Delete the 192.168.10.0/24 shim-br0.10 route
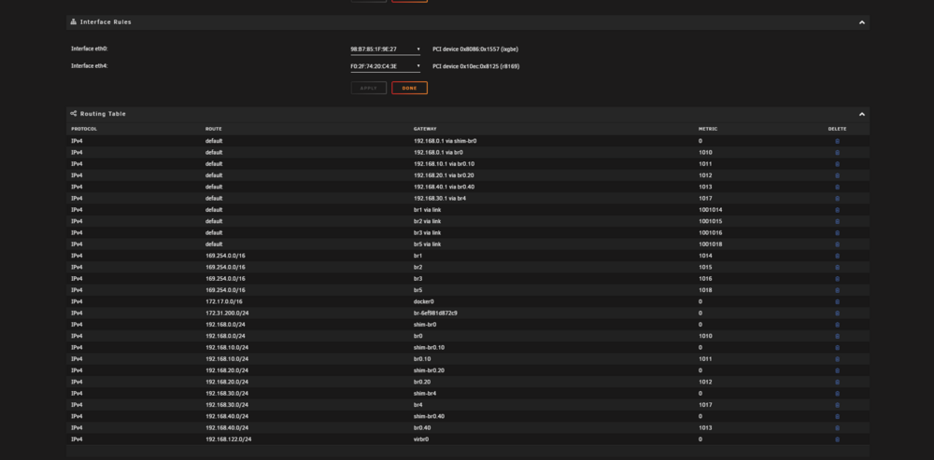This screenshot has height=460, width=934. coord(837,347)
